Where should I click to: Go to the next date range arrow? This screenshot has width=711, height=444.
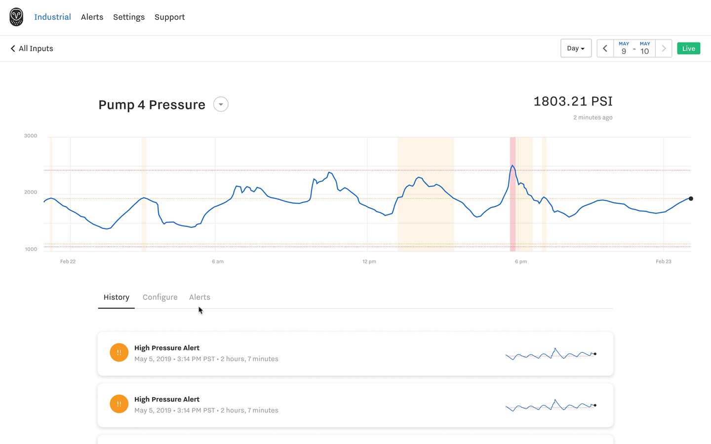click(664, 48)
